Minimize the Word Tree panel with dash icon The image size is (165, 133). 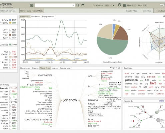point(116,68)
